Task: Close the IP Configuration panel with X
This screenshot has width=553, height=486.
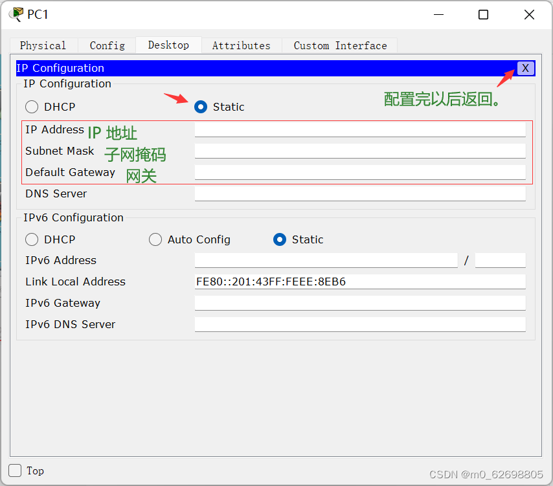Action: (x=525, y=68)
